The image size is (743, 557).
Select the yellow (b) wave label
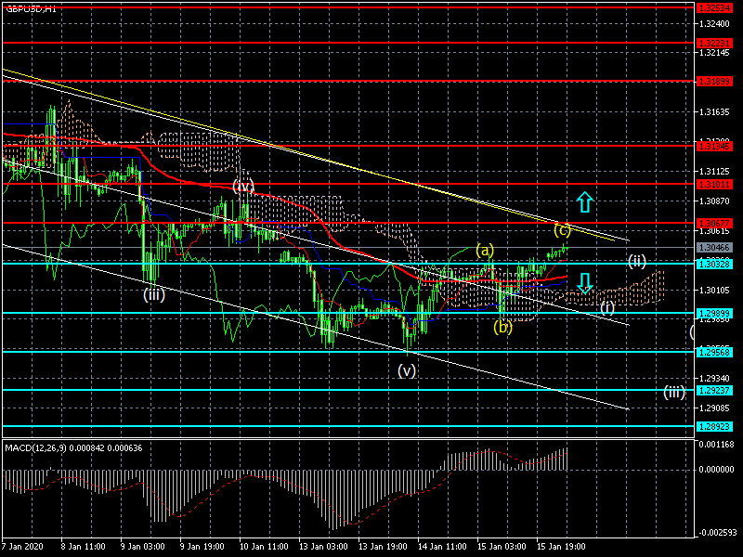[x=502, y=327]
